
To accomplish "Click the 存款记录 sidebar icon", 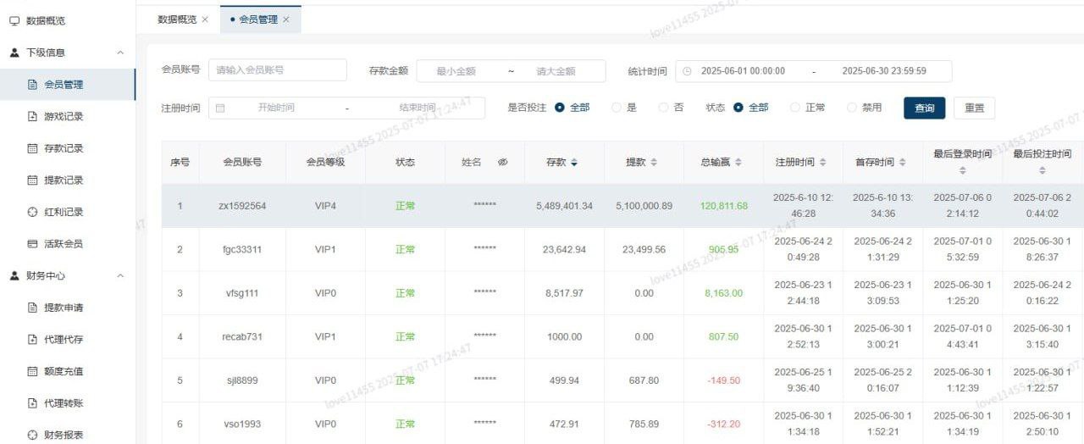I will 33,148.
